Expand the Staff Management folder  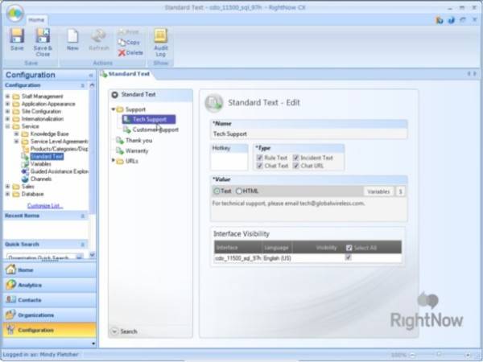(x=8, y=97)
